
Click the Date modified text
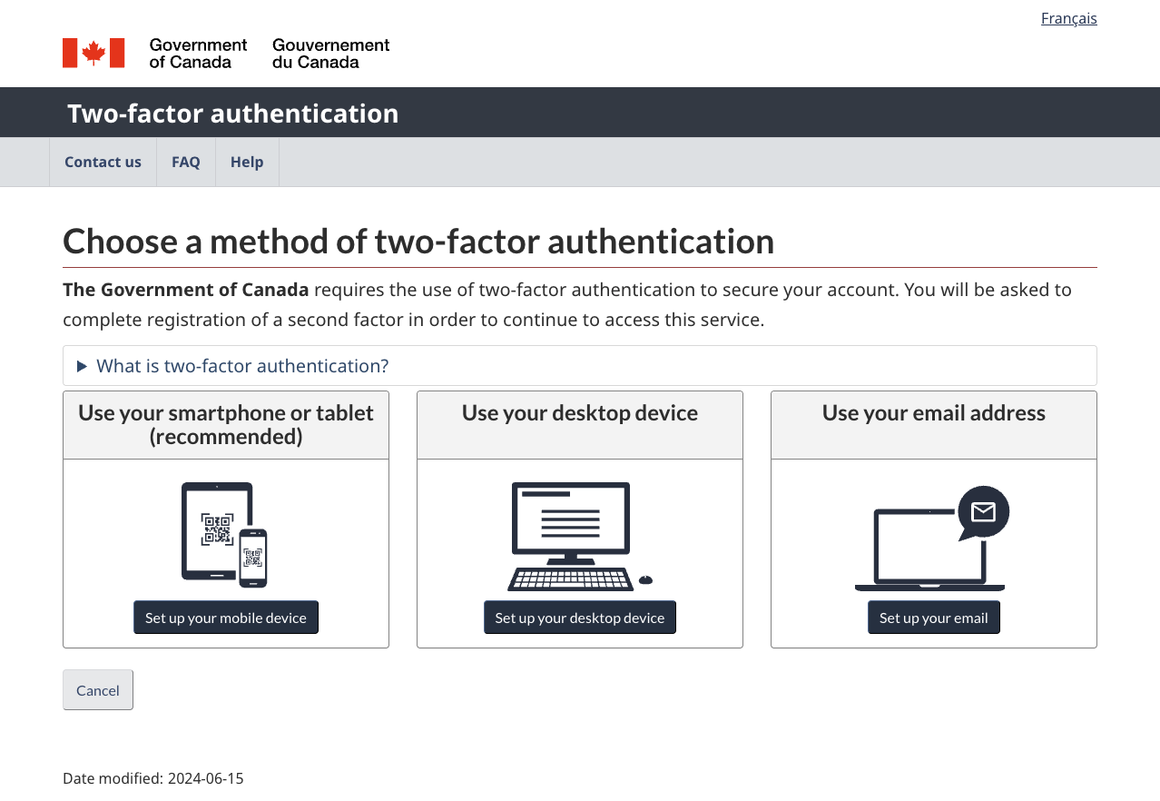point(152,777)
